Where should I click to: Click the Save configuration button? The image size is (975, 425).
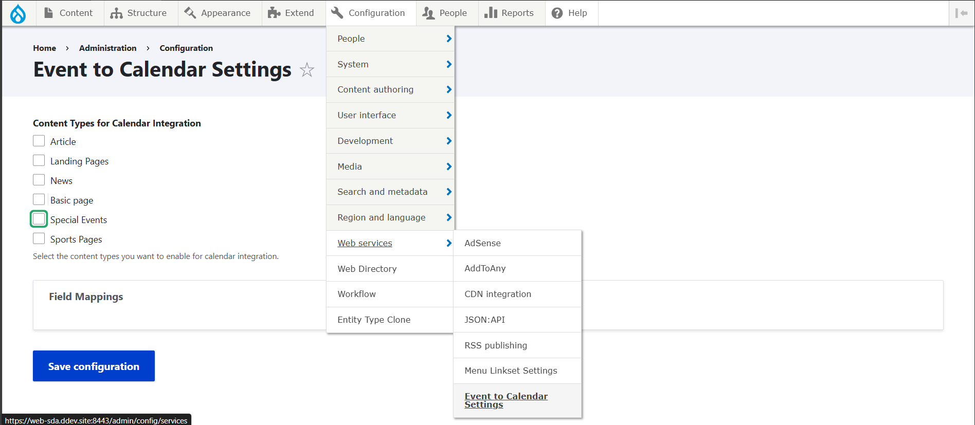coord(94,366)
